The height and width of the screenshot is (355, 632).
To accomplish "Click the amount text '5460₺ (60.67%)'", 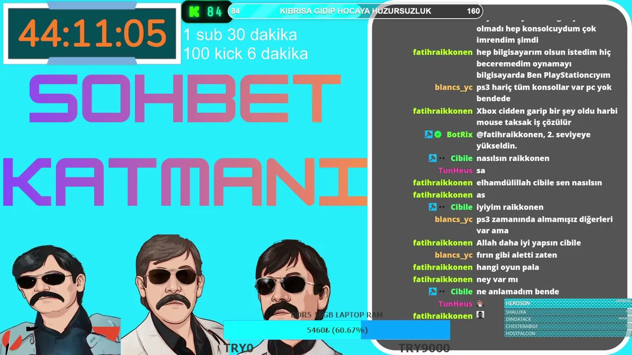I will click(x=337, y=330).
